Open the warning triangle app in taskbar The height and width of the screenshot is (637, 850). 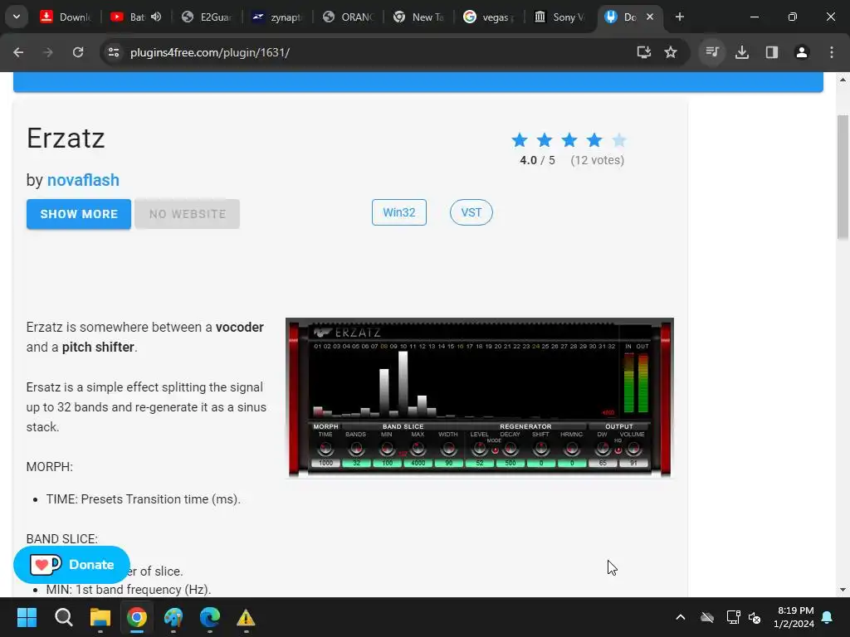(246, 617)
